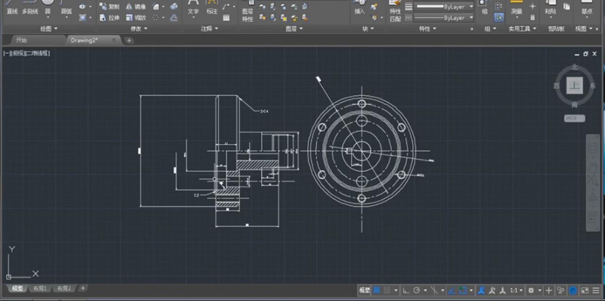Toggle ortho mode in status bar
The height and width of the screenshot is (301, 605).
406,290
